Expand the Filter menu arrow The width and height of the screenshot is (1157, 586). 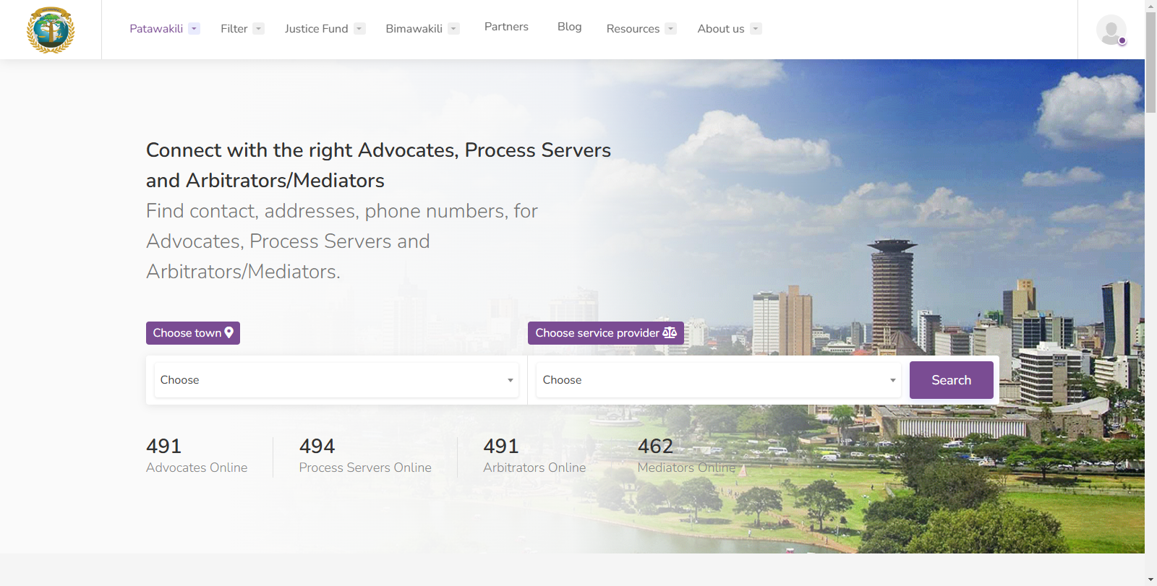(258, 29)
